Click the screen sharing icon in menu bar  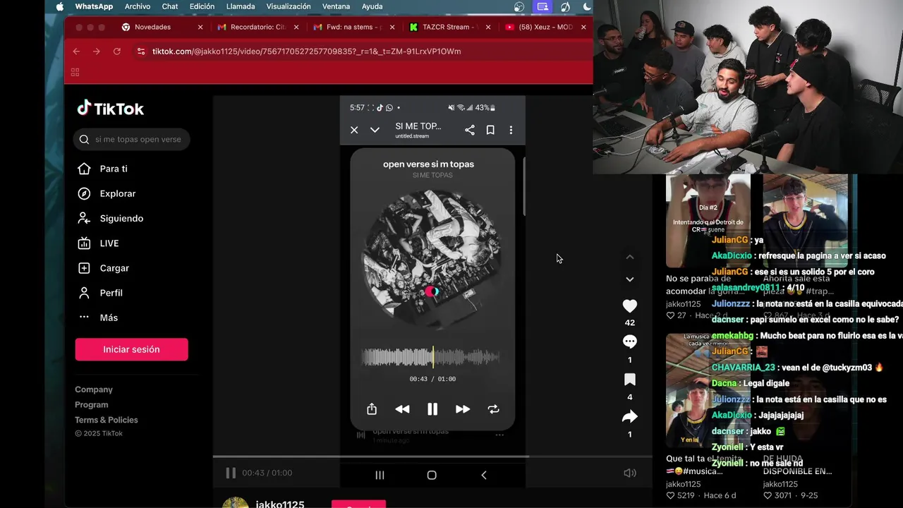point(543,6)
